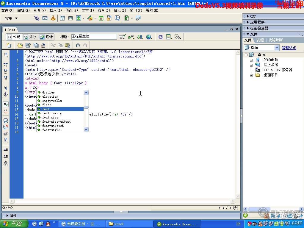Click the validate markup icon
Screen dimensions: 304x228
pos(122,37)
